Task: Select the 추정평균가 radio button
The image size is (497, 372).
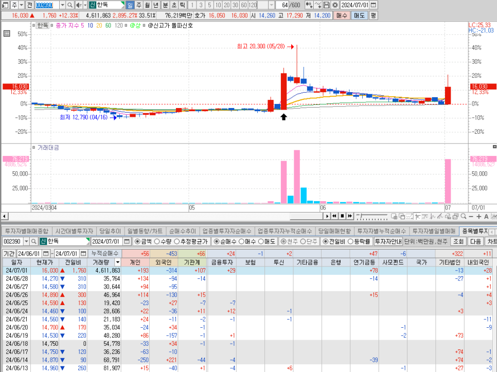Action: (x=177, y=241)
